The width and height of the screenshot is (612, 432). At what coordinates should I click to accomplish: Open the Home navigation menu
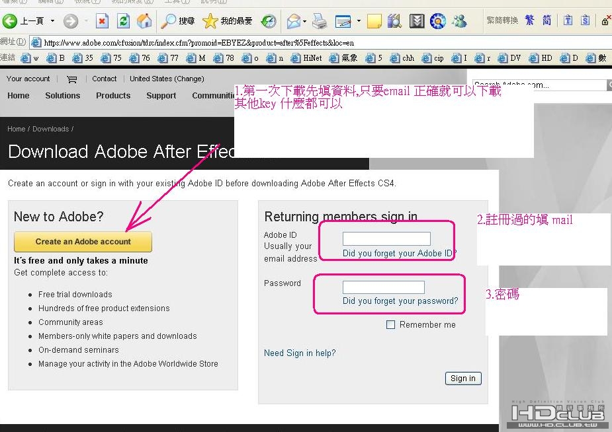[x=19, y=95]
